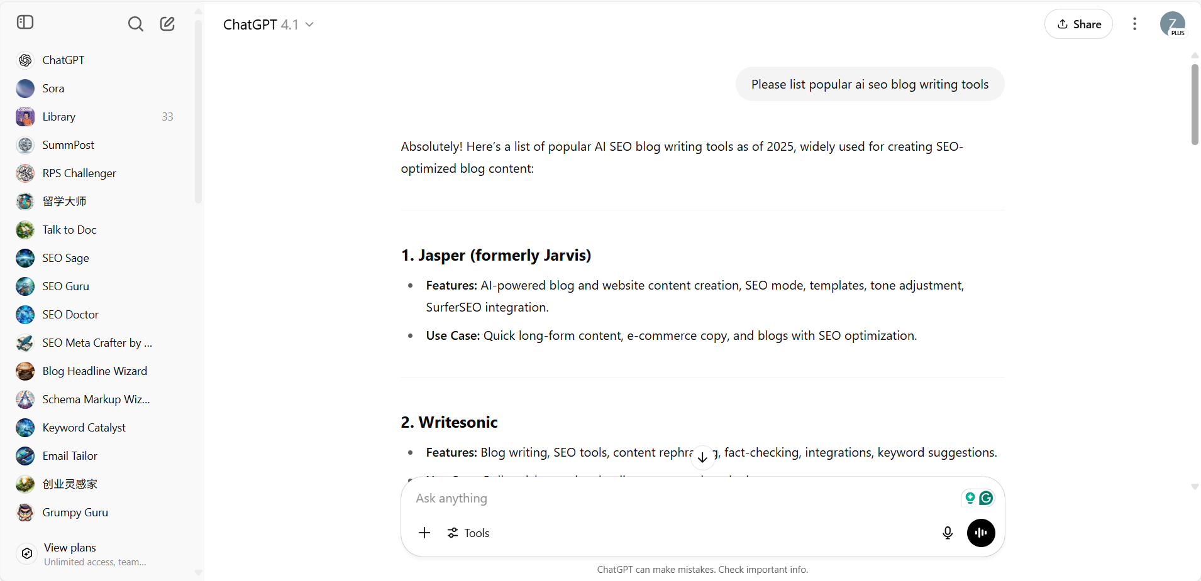
Task: Click the heading '1. Jasper (formerly Jarvis)'
Action: pyautogui.click(x=496, y=255)
